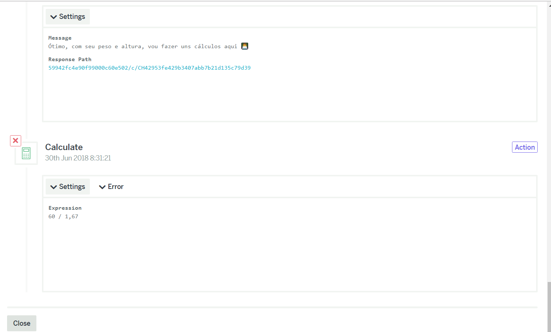This screenshot has width=551, height=332.
Task: Click the Message label
Action: (x=60, y=38)
